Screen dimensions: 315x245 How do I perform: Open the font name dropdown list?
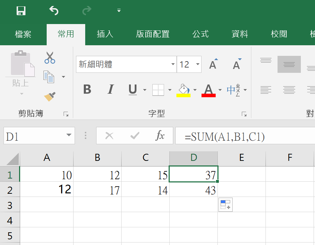point(173,64)
